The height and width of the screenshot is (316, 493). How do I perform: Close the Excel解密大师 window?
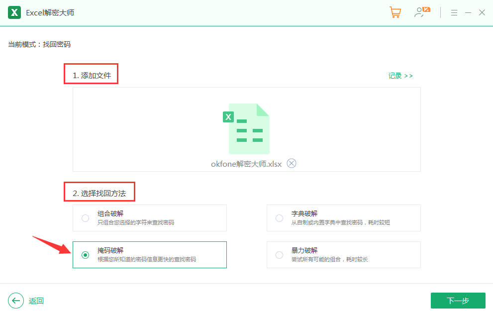point(482,12)
